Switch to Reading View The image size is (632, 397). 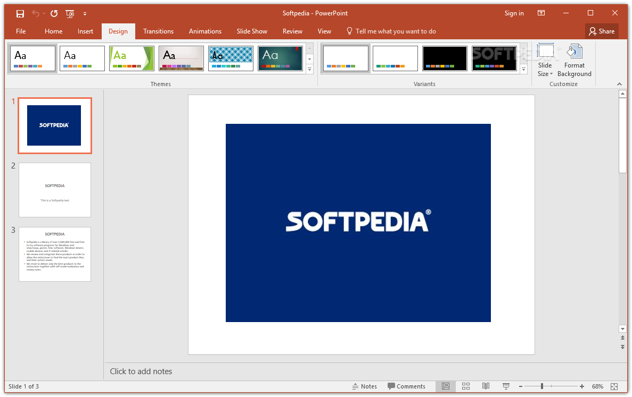[x=486, y=386]
